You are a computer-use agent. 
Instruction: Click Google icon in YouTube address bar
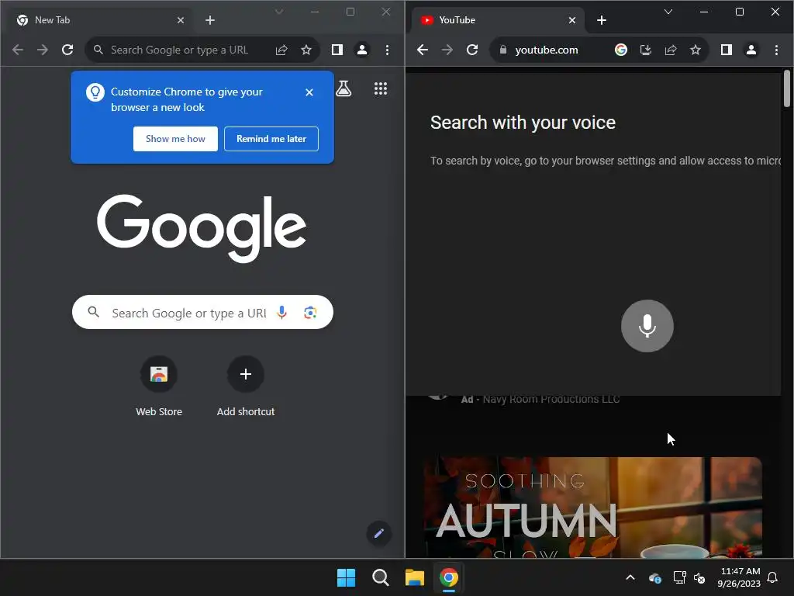(x=621, y=50)
